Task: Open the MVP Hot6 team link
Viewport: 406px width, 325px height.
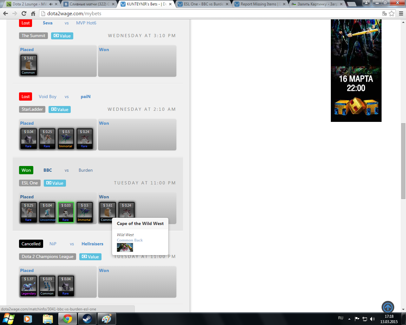Action: coord(86,23)
